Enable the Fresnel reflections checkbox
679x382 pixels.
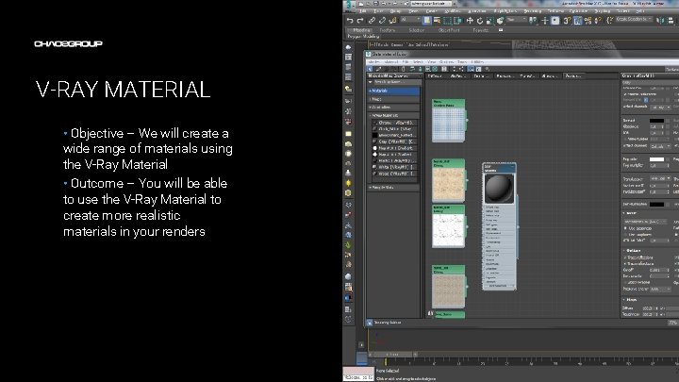pyautogui.click(x=625, y=94)
